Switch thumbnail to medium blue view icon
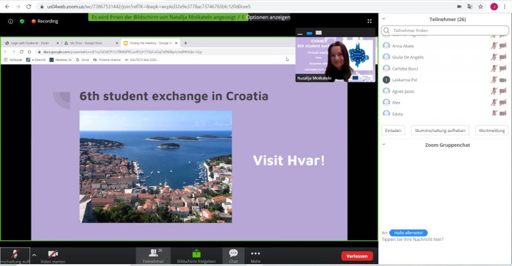This screenshot has height=266, width=512. (309, 33)
